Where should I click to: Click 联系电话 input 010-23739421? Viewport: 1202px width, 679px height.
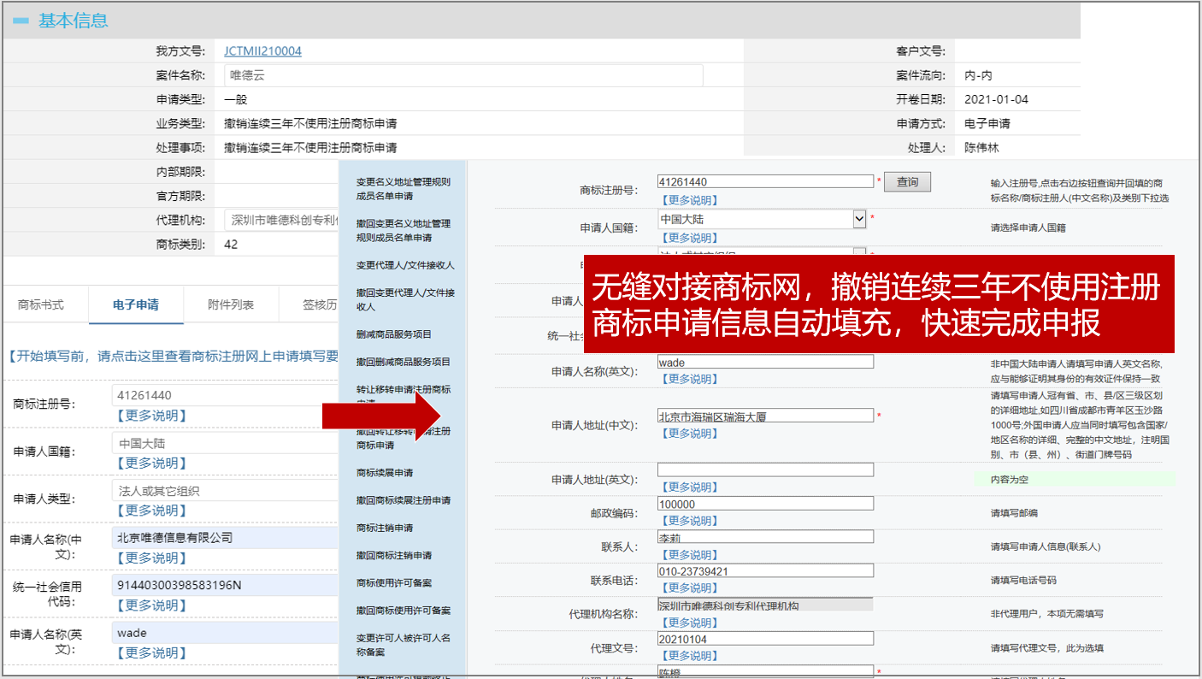[765, 570]
